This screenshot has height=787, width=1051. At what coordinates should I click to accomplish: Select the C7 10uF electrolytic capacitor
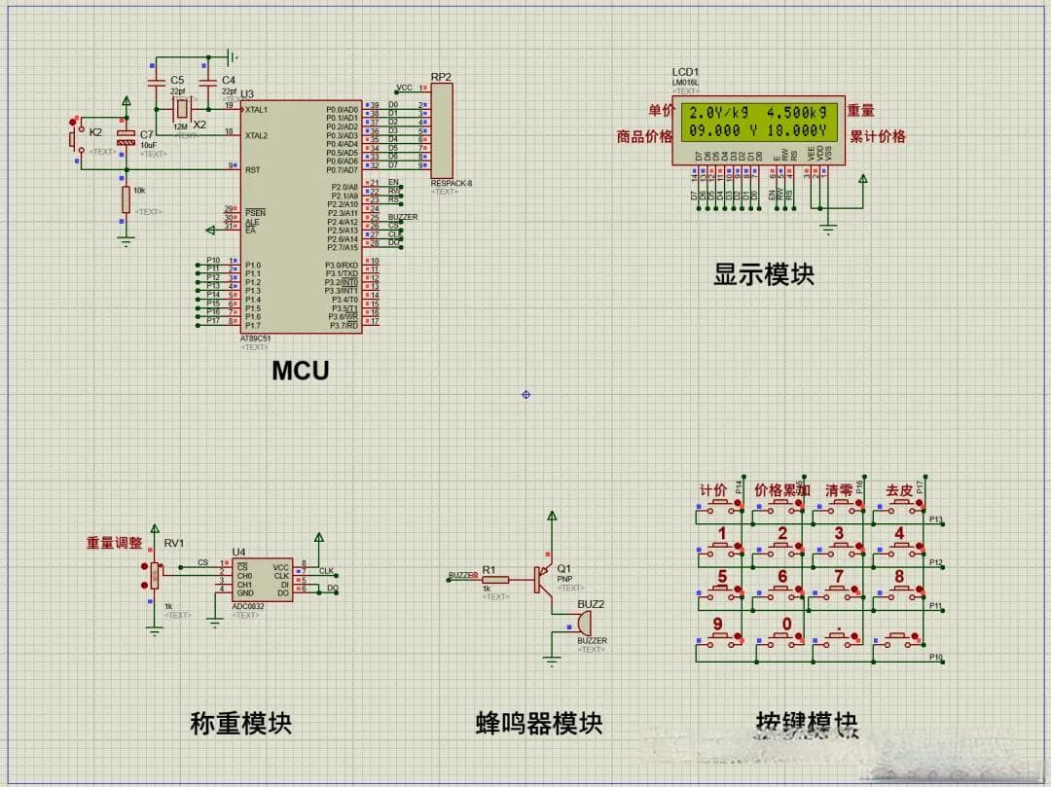(x=126, y=139)
